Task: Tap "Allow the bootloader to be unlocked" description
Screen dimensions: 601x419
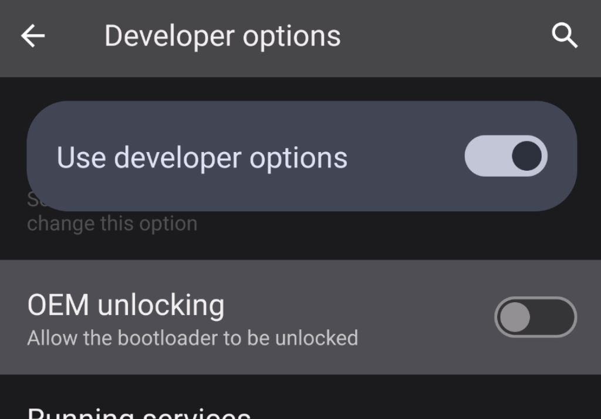Action: tap(193, 338)
